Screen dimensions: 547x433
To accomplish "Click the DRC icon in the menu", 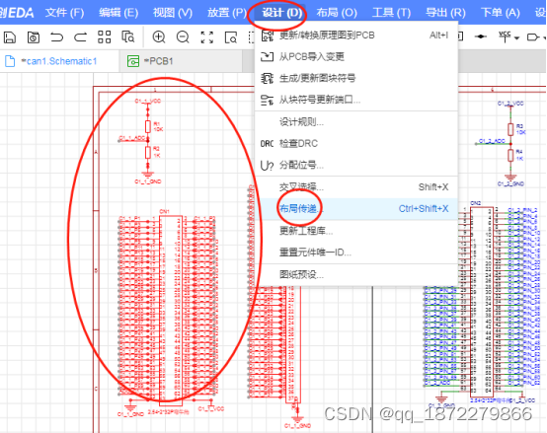I will [x=267, y=144].
